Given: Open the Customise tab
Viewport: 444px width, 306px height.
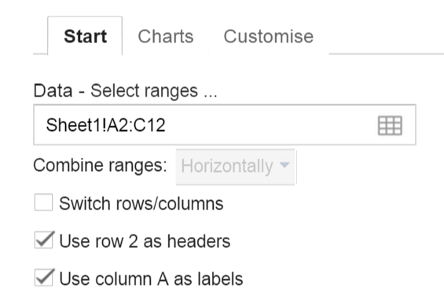Looking at the screenshot, I should (269, 36).
